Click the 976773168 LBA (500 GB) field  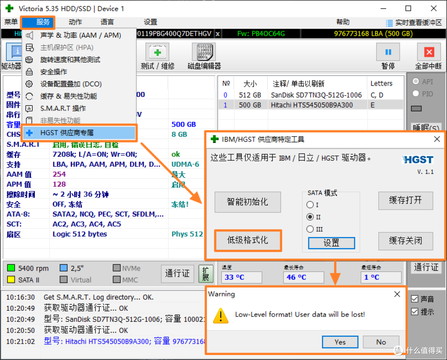tap(373, 34)
